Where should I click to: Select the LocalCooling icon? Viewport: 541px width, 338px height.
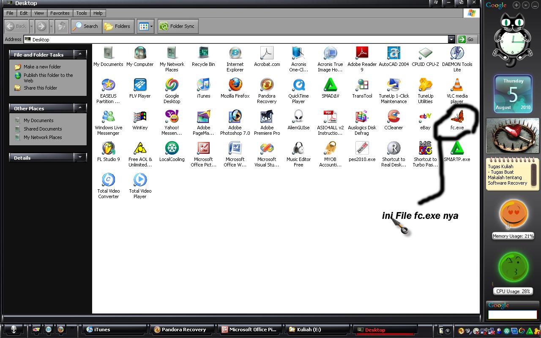172,148
